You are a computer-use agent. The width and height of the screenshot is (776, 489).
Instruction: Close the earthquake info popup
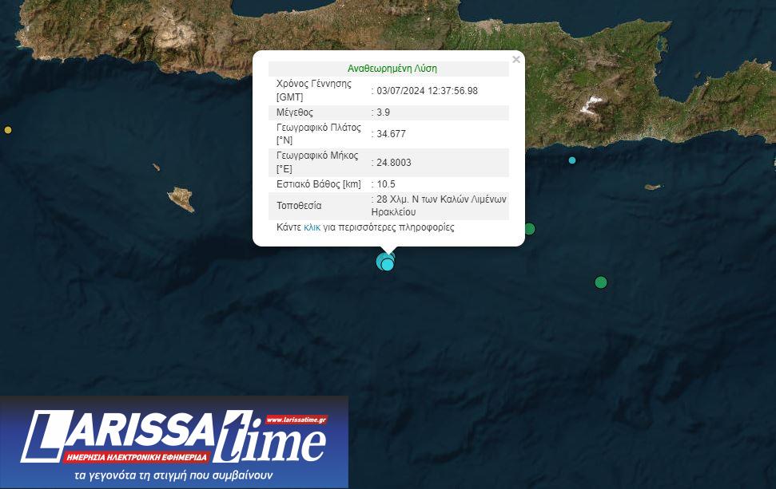[516, 59]
